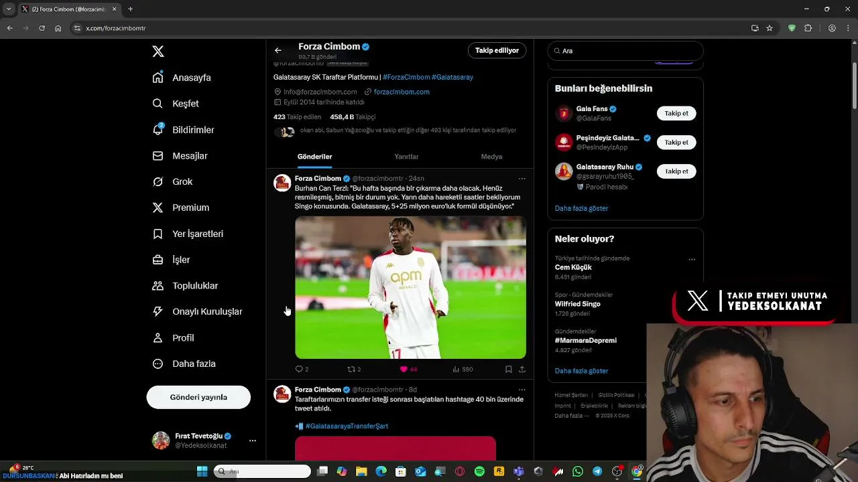
Task: Click #Galatasaray hashtag in bio
Action: [452, 77]
